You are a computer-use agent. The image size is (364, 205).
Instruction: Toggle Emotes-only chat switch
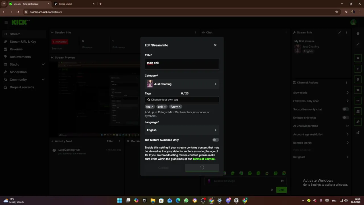point(346,118)
